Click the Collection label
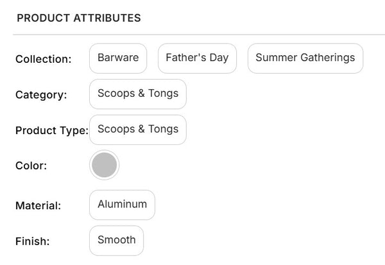This screenshot has width=385, height=265. pyautogui.click(x=43, y=59)
